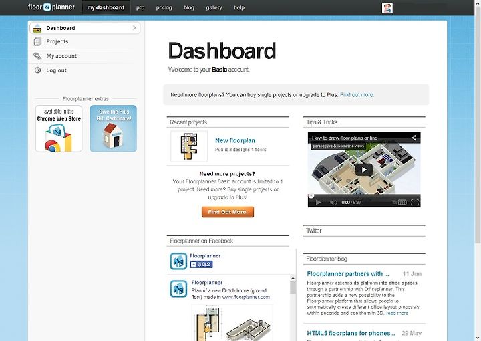The image size is (481, 341).
Task: Click the Floorplanner post author name
Action: 206,282
